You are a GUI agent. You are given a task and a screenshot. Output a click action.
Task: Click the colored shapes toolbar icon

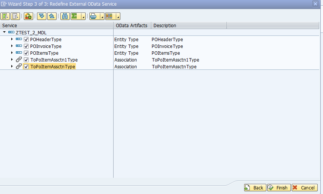28,16
